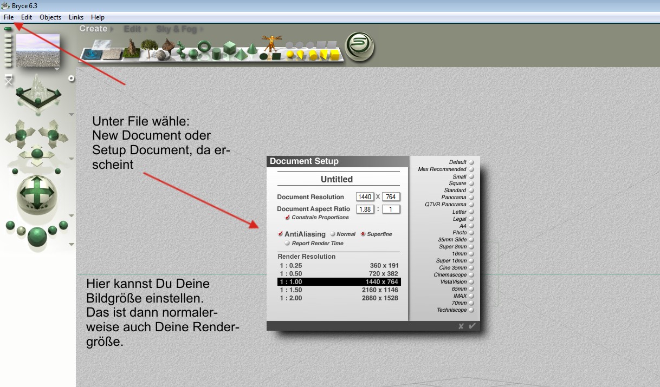660x387 pixels.
Task: Open the Objects menu
Action: click(x=50, y=17)
